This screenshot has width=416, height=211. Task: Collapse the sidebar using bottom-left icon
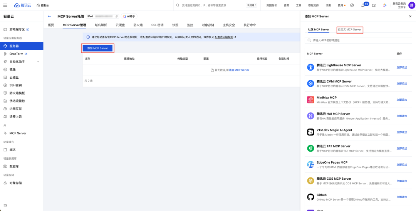tap(5, 206)
